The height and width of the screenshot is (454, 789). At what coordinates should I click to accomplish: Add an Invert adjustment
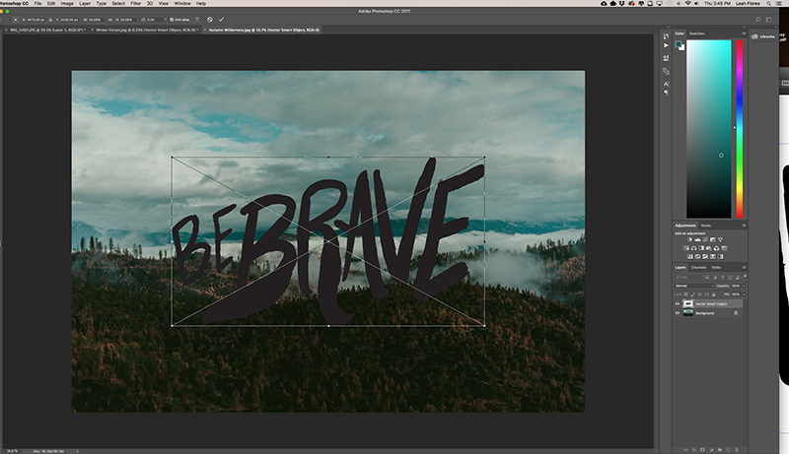click(689, 257)
